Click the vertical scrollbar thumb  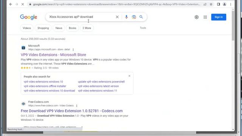pos(233,26)
